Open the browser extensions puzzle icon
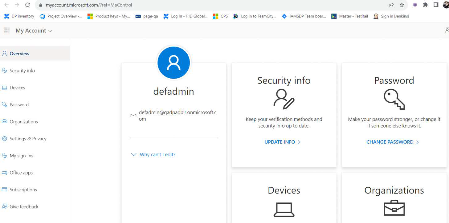Viewport: 449px width, 223px height. pyautogui.click(x=425, y=5)
